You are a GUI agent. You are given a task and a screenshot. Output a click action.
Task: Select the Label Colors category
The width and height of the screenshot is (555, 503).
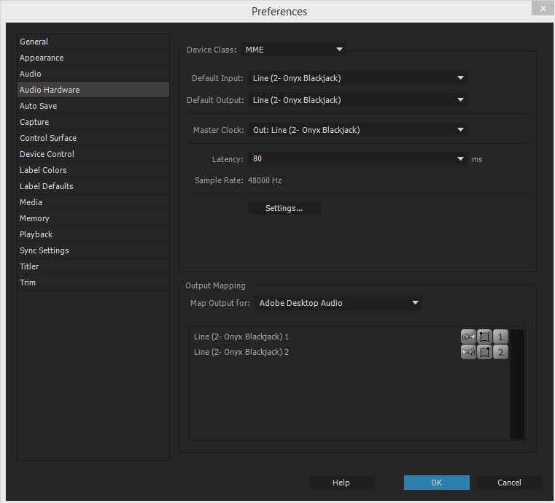pyautogui.click(x=93, y=170)
